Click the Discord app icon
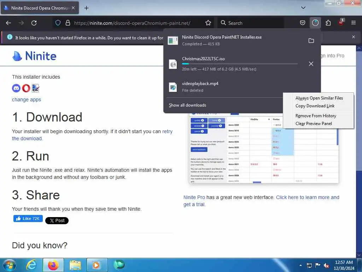The image size is (362, 272). pyautogui.click(x=16, y=88)
